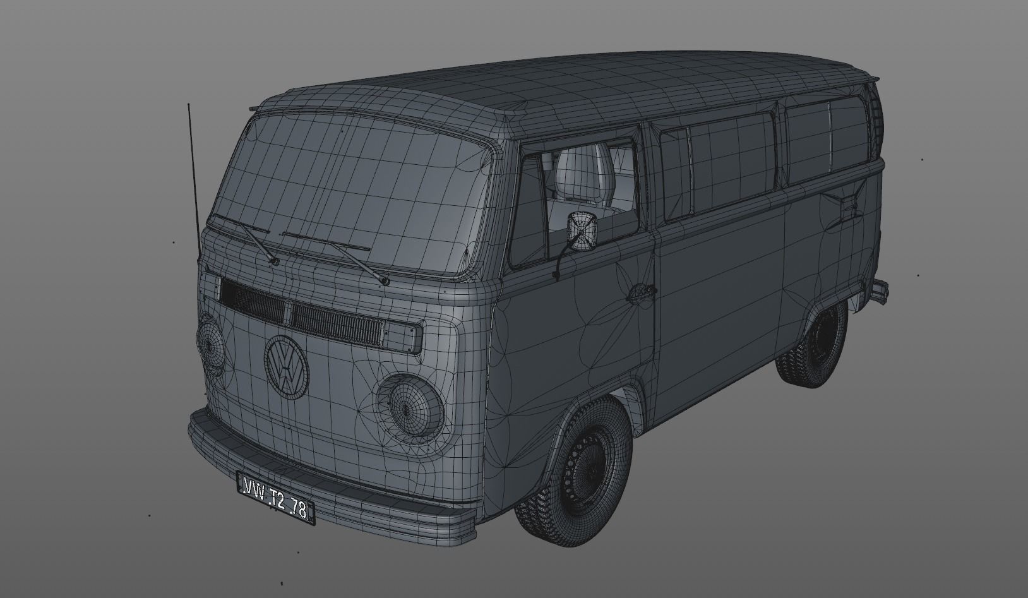Screen dimensions: 1028x598
Task: Select the rear bumper corner
Action: 881,291
